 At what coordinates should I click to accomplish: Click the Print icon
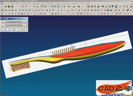pyautogui.click(x=12, y=6)
